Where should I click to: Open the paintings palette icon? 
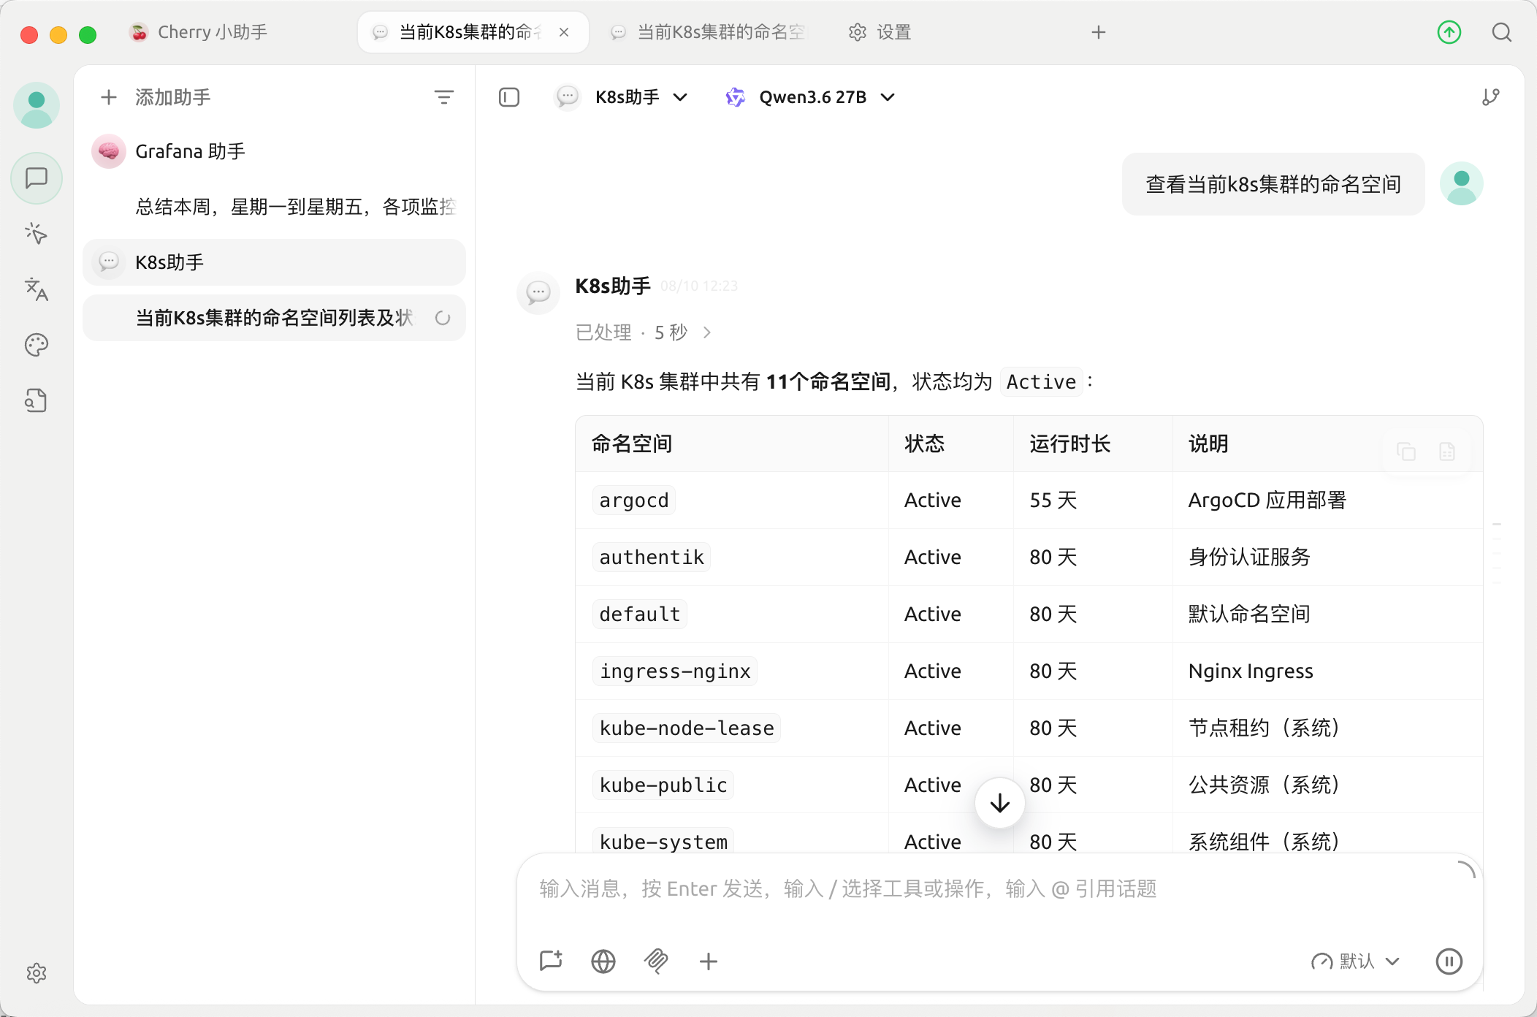37,345
